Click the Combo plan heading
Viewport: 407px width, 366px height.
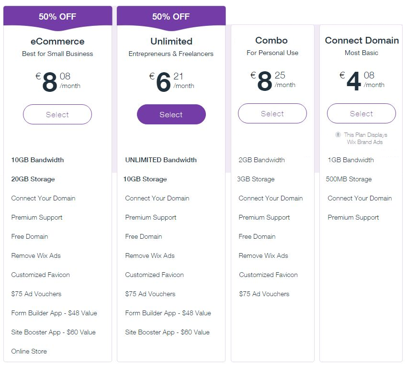271,40
